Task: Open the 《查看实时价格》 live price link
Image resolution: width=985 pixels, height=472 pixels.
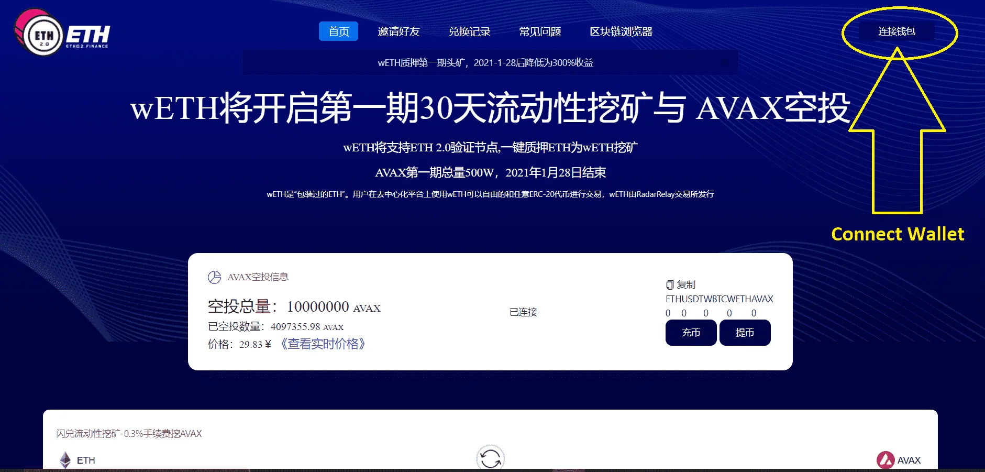Action: click(x=323, y=344)
